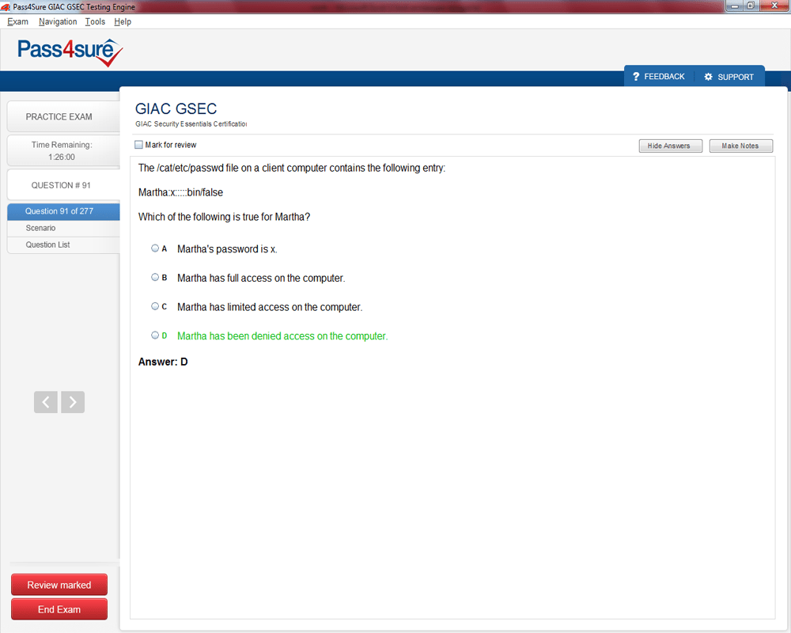Click answer text "Martha's password is x."
This screenshot has height=633, width=791.
click(227, 249)
